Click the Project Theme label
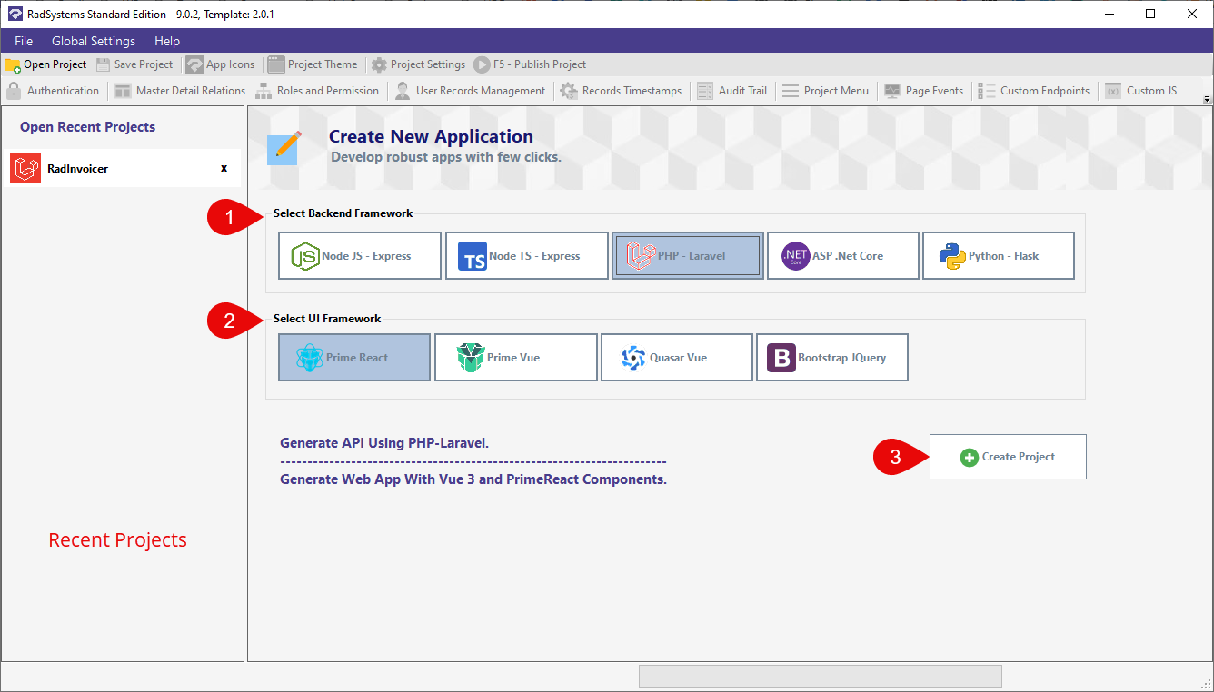This screenshot has height=692, width=1214. pyautogui.click(x=323, y=64)
